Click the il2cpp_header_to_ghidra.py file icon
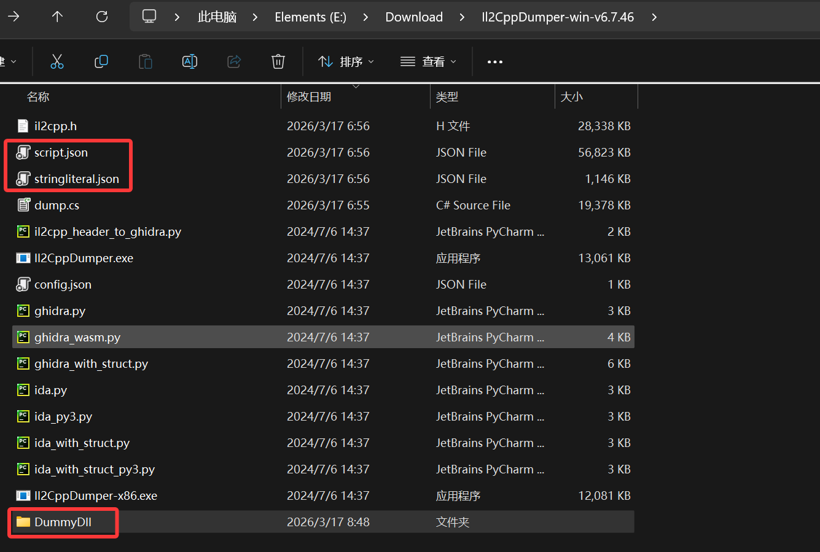This screenshot has height=552, width=820. [23, 231]
